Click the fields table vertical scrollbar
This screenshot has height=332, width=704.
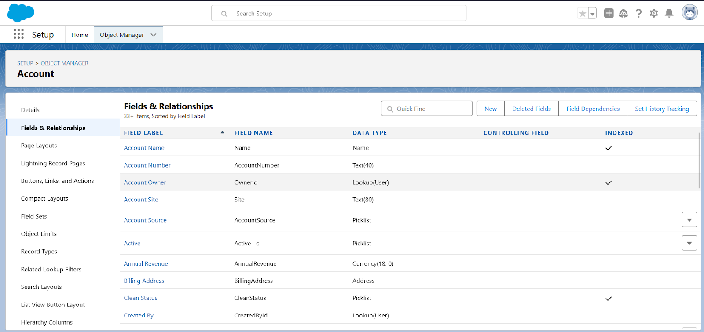pyautogui.click(x=699, y=161)
